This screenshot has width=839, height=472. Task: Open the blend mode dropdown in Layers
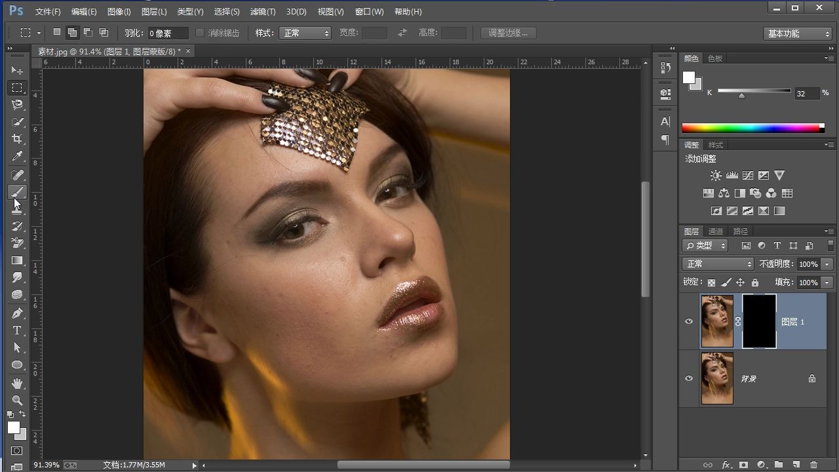718,264
